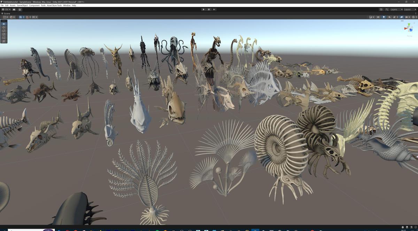Select the Rect transform tool
Image resolution: width=418 pixels, height=231 pixels.
(4, 38)
